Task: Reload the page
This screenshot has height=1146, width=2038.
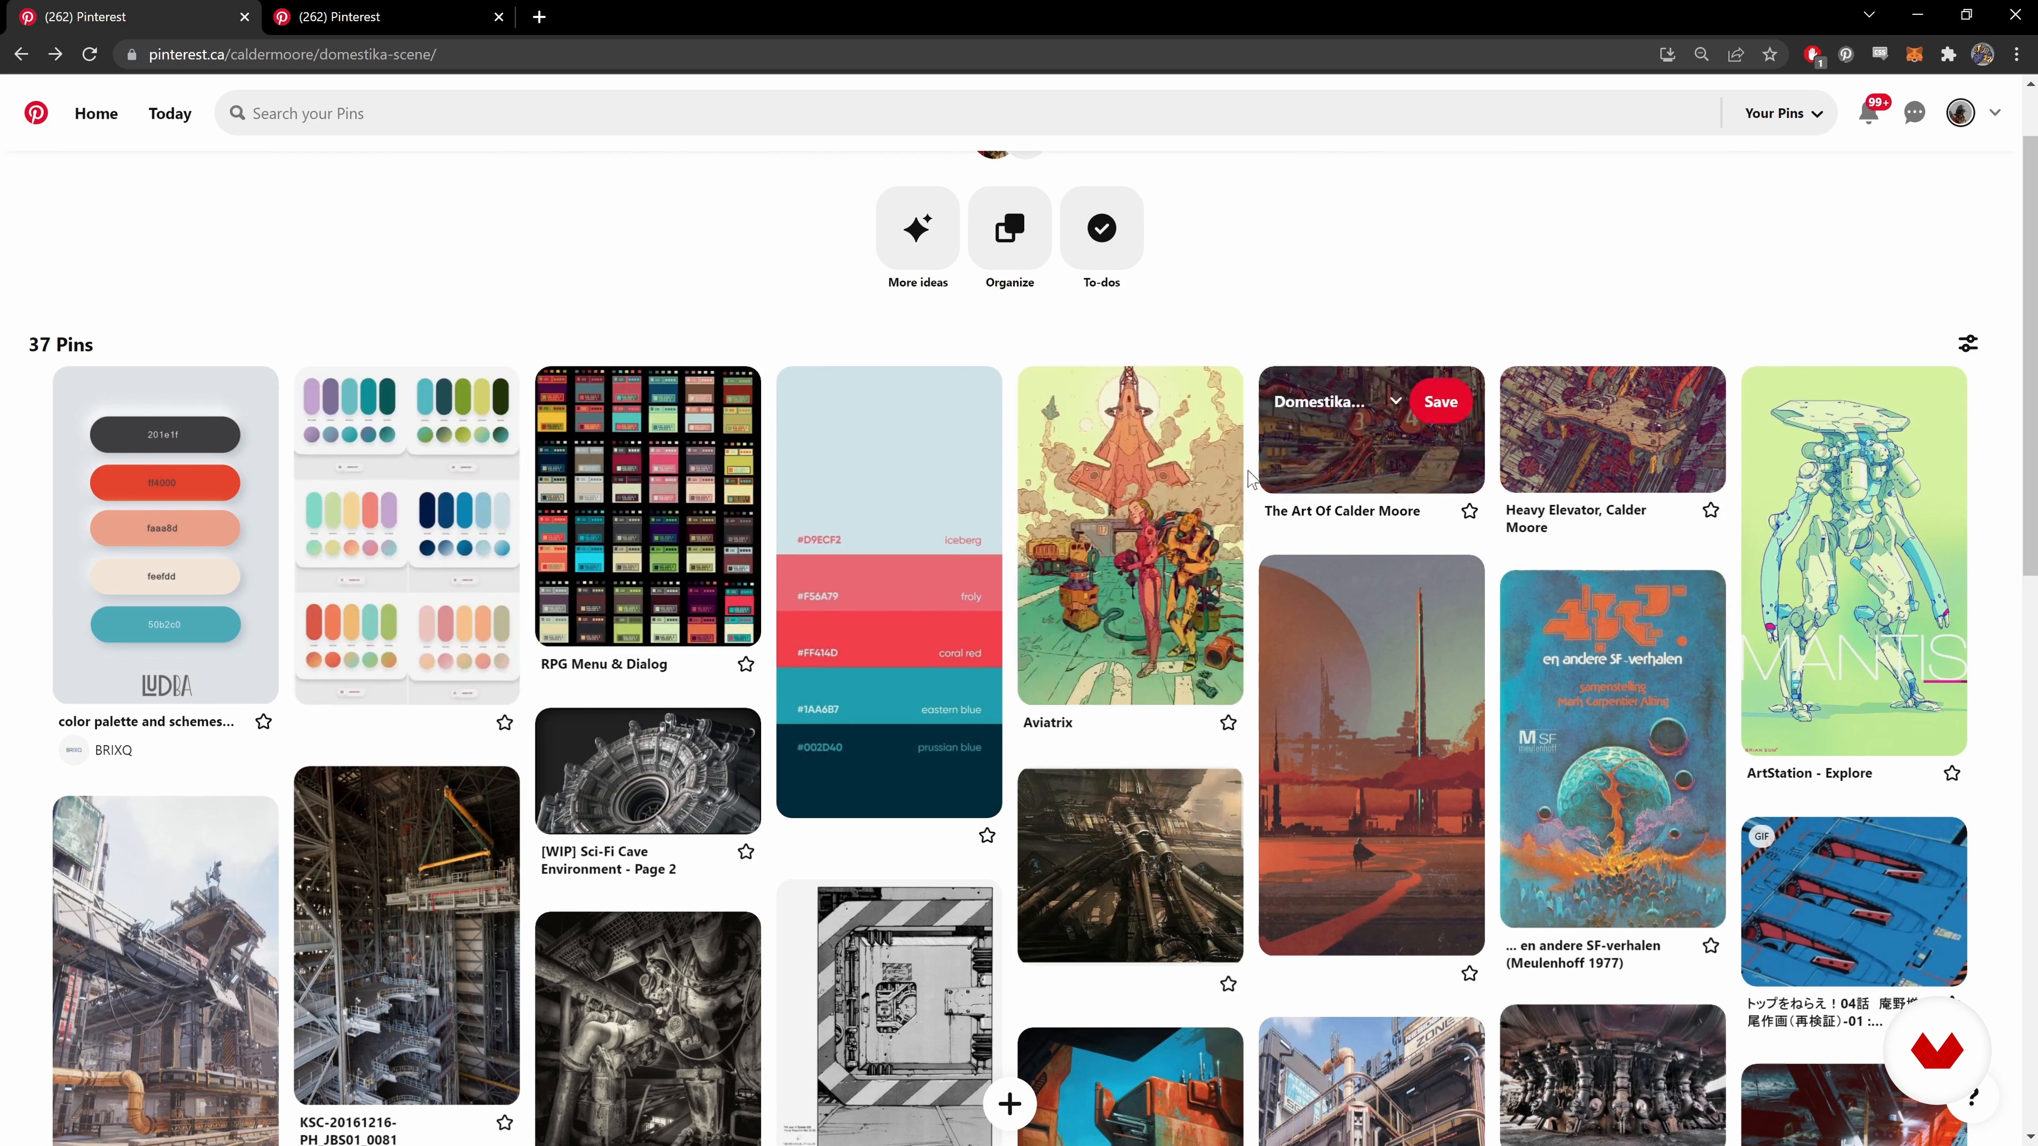Action: 89,54
